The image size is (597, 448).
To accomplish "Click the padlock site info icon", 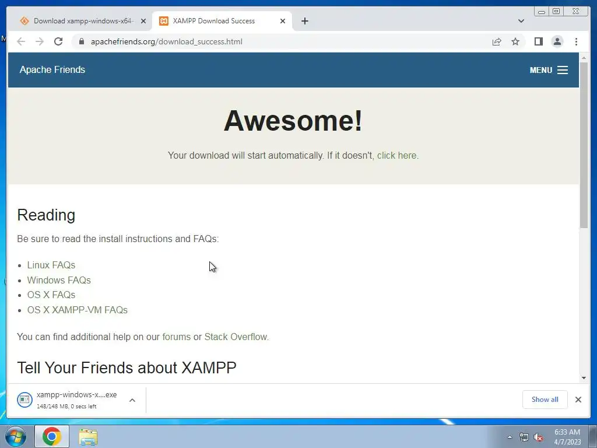I will [81, 41].
